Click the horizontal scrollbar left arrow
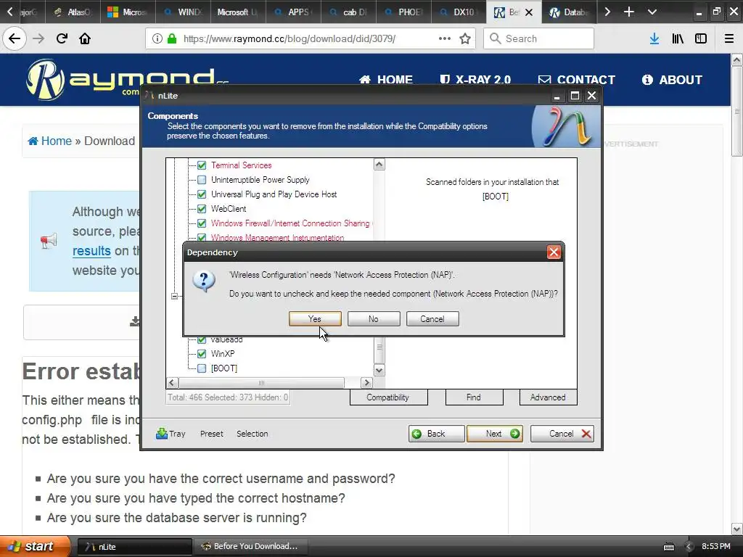Viewport: 743px width, 557px height. point(172,383)
